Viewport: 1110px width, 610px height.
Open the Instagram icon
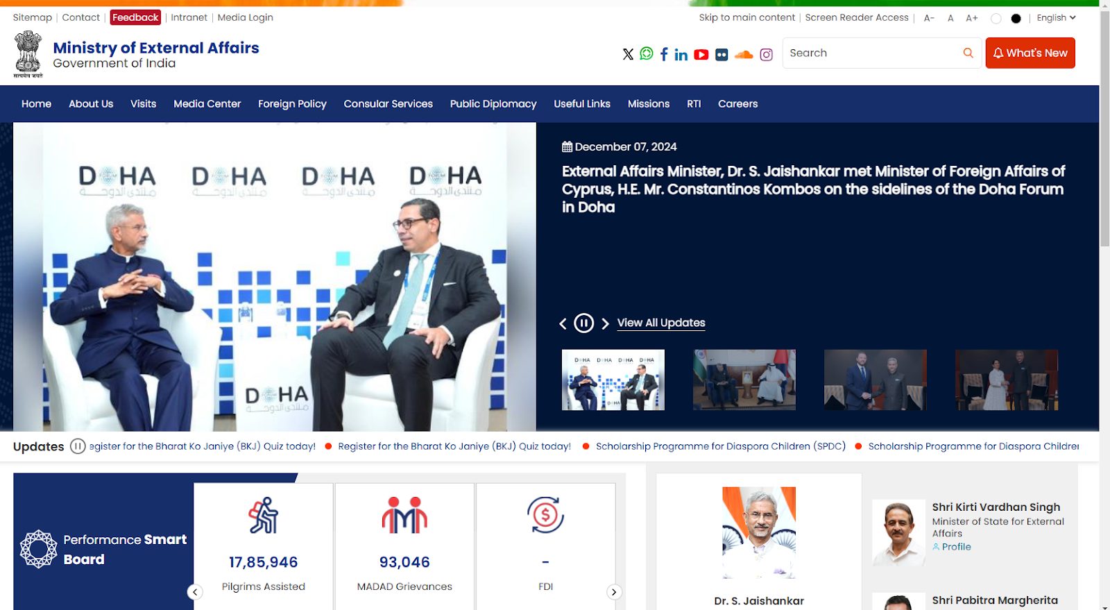pyautogui.click(x=766, y=54)
